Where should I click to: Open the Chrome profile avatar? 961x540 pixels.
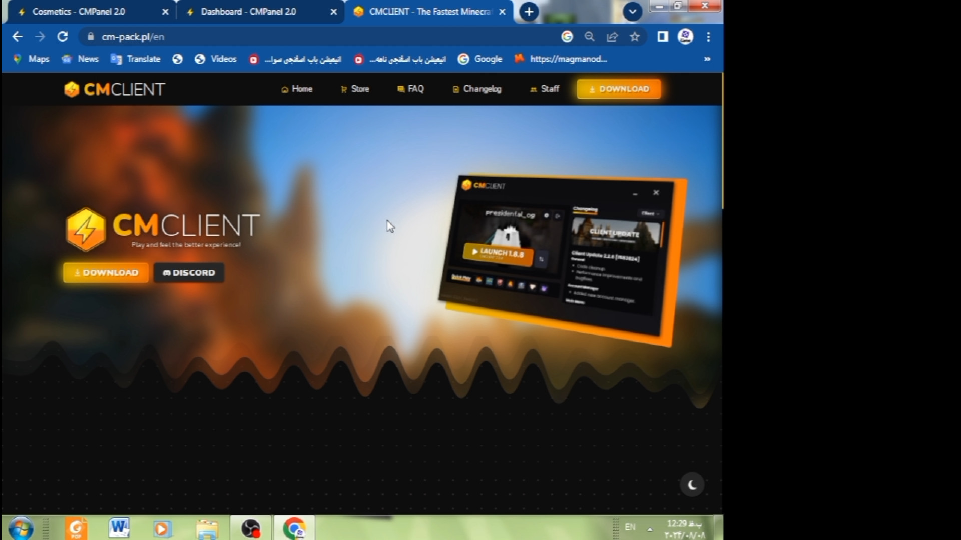[x=685, y=37]
